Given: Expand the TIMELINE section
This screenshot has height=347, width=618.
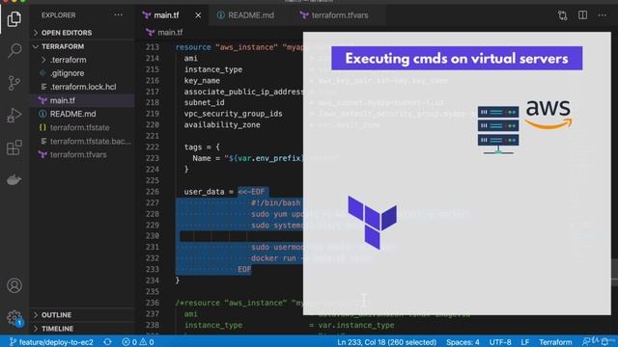Looking at the screenshot, I should pos(83,329).
